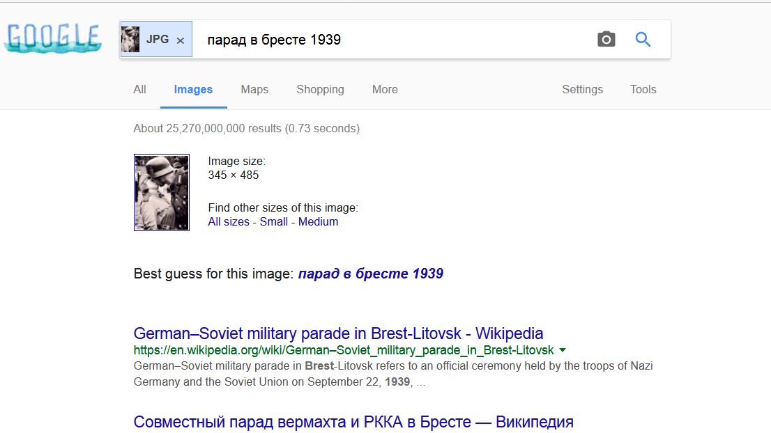Switch to the All results tab
771x433 pixels.
click(x=140, y=90)
